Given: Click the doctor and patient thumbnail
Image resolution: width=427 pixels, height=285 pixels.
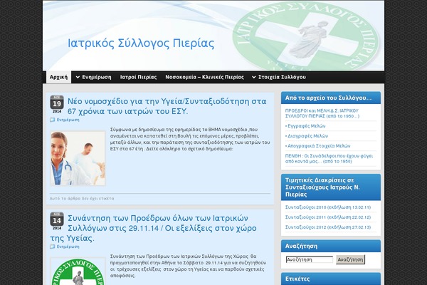Looking at the screenshot, I should point(78,158).
